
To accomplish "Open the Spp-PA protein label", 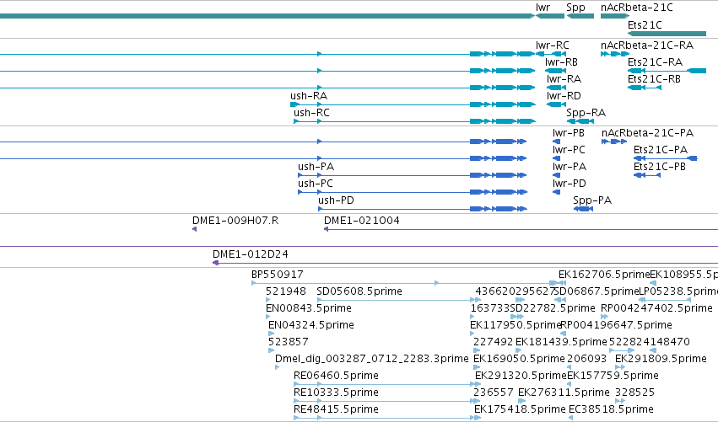I will click(592, 200).
